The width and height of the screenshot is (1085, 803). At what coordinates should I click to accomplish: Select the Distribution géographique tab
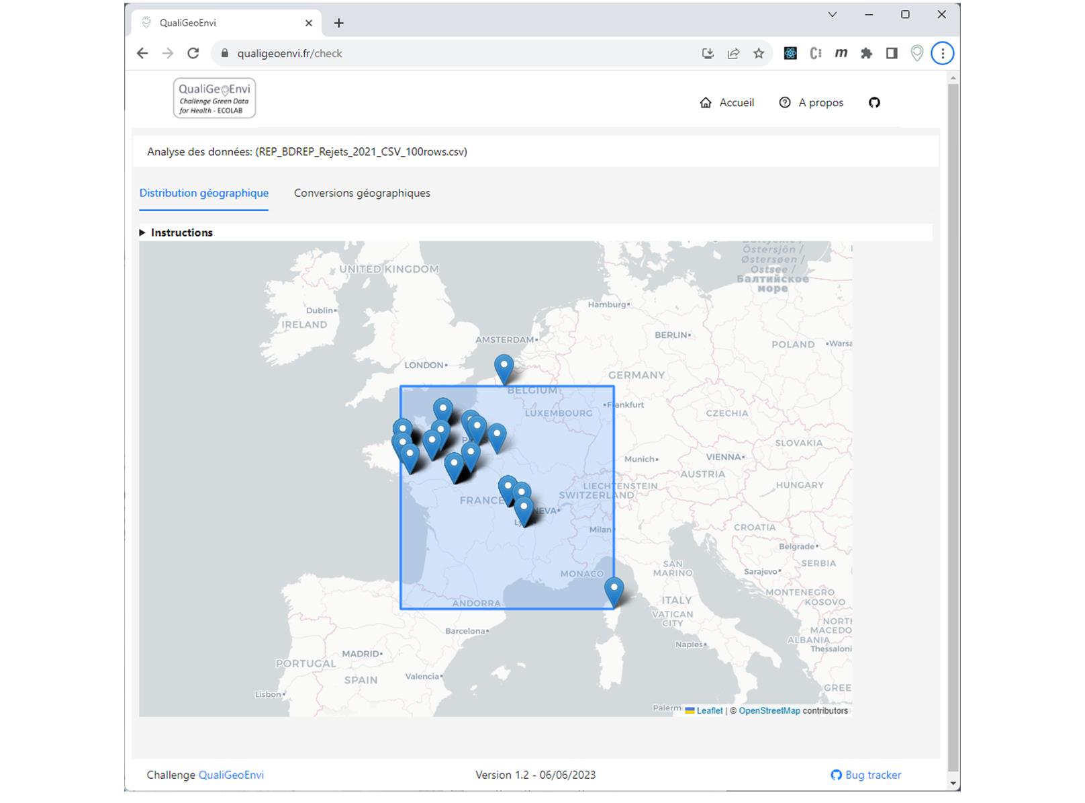tap(204, 193)
